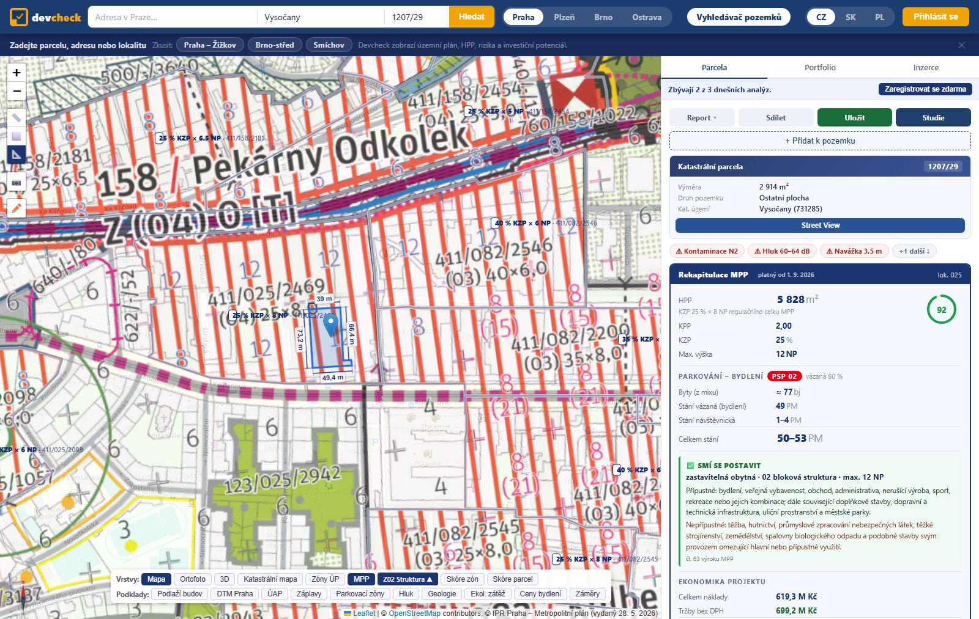Select the square area measuring tool
The height and width of the screenshot is (619, 979).
pos(17,136)
